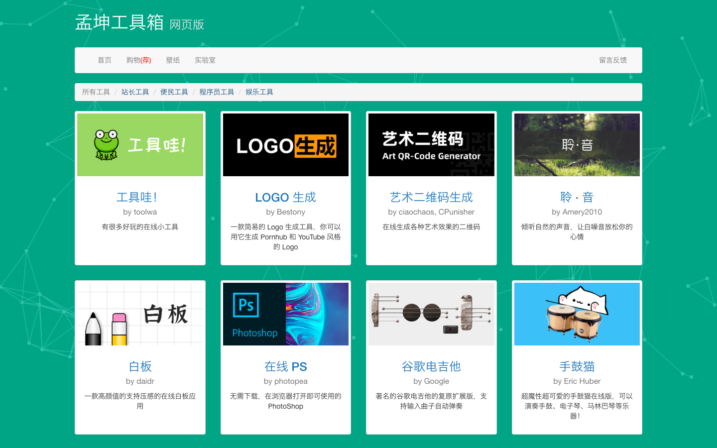Filter tools by 娱乐工具 category
Screen dimensions: 717x448
pyautogui.click(x=259, y=92)
